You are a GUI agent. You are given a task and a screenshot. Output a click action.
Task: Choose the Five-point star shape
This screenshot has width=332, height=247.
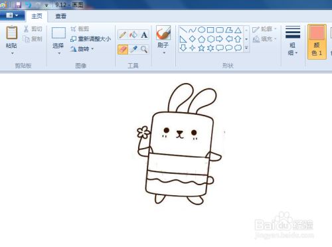pos(201,48)
